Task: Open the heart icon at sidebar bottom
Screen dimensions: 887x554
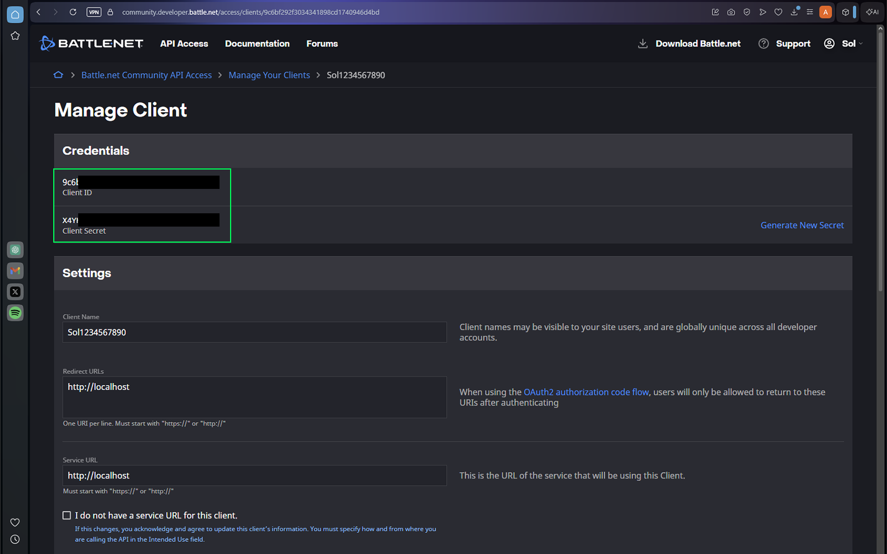Action: click(15, 522)
